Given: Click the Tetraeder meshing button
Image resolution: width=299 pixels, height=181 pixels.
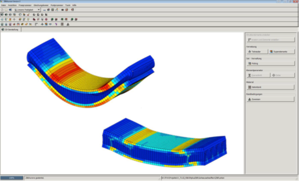Looking at the screenshot, I should [257, 52].
